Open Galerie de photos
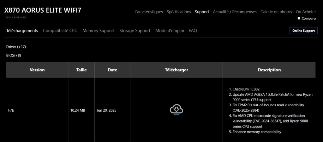 coord(276,12)
